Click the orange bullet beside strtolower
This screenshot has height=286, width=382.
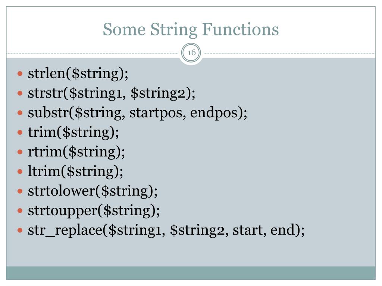[20, 191]
